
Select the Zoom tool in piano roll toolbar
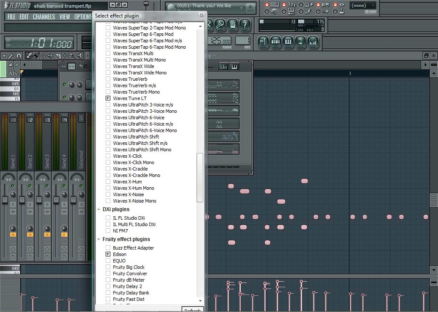72,56
